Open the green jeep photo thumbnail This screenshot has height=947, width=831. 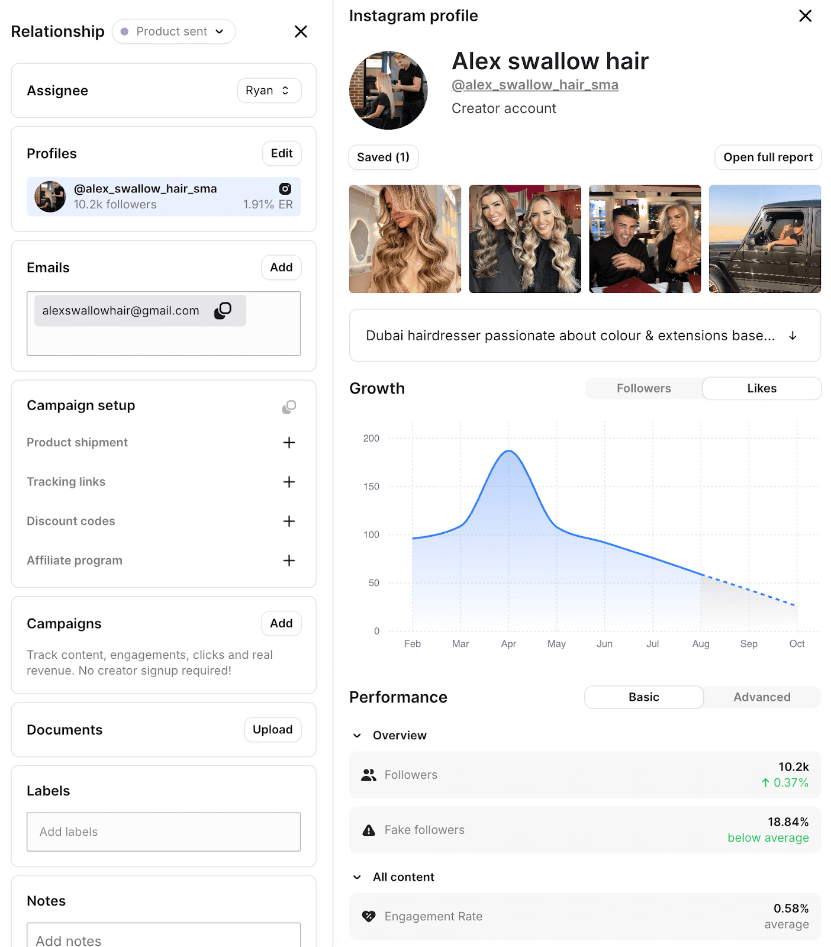tap(765, 239)
